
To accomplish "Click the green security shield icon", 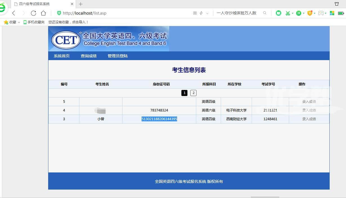I will click(59, 13).
